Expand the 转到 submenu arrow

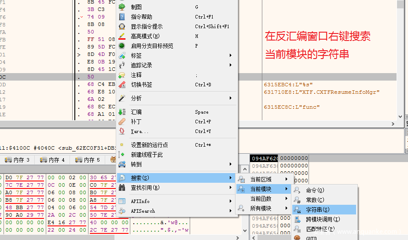point(231,164)
